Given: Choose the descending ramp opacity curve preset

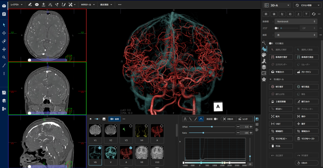Looking at the screenshot, I should (x=190, y=119).
